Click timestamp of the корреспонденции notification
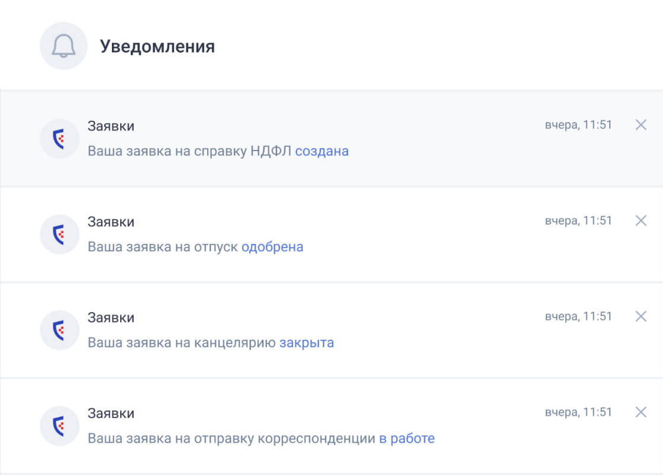The height and width of the screenshot is (475, 663). click(x=578, y=412)
